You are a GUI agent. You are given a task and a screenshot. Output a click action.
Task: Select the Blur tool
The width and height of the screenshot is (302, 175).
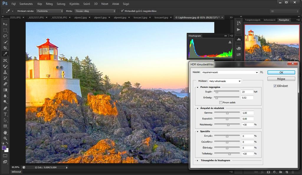5,96
